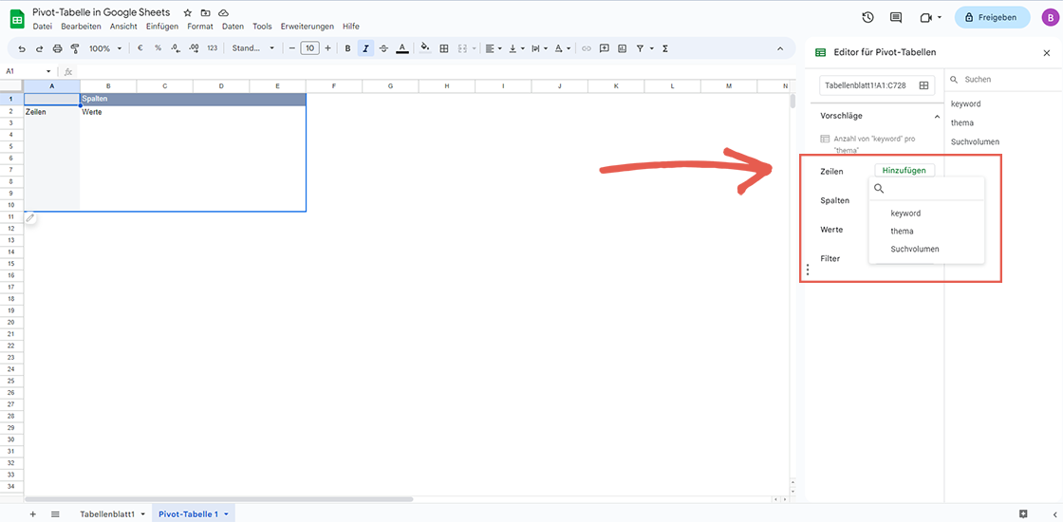Click the Suchen field in the editor
Screen dimensions: 1063x522
pos(1003,80)
